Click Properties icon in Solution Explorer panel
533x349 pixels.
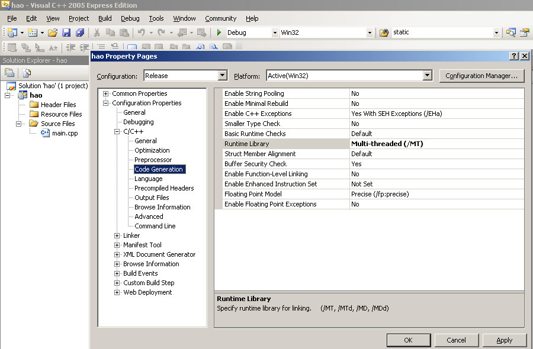coord(9,73)
